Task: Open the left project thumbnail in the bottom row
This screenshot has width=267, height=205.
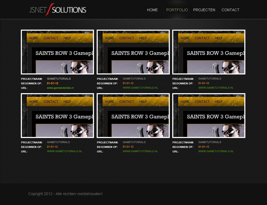Action: [x=57, y=116]
